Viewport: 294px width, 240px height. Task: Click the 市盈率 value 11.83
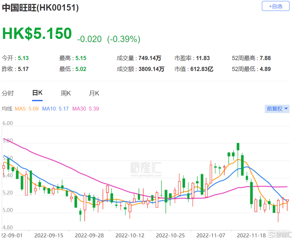(x=203, y=58)
